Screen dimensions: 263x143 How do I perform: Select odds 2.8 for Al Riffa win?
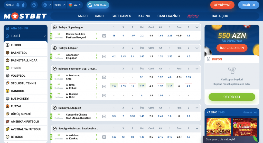(114, 86)
